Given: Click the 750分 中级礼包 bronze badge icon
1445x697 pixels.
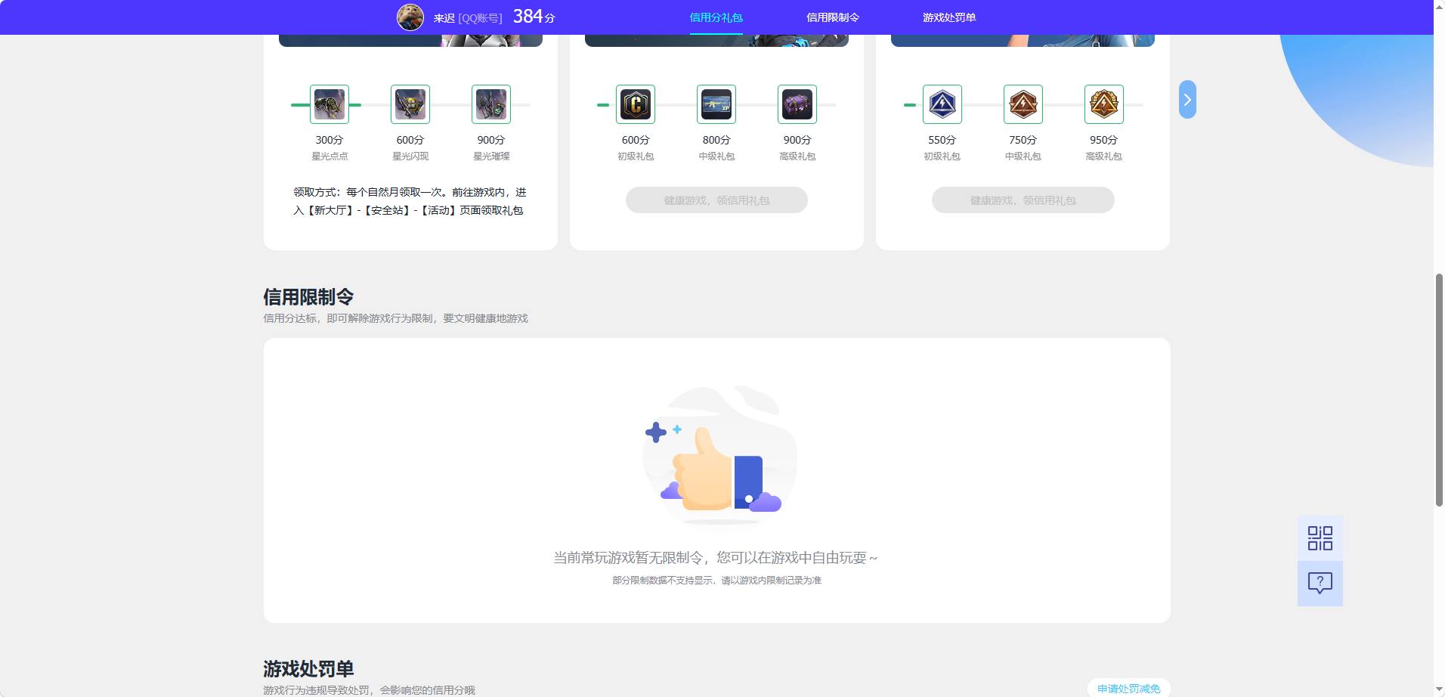Looking at the screenshot, I should tap(1023, 104).
